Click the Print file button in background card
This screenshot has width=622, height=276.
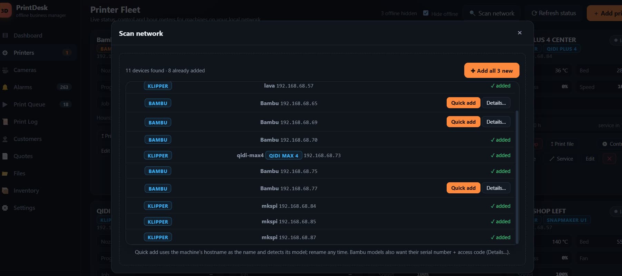tap(562, 144)
